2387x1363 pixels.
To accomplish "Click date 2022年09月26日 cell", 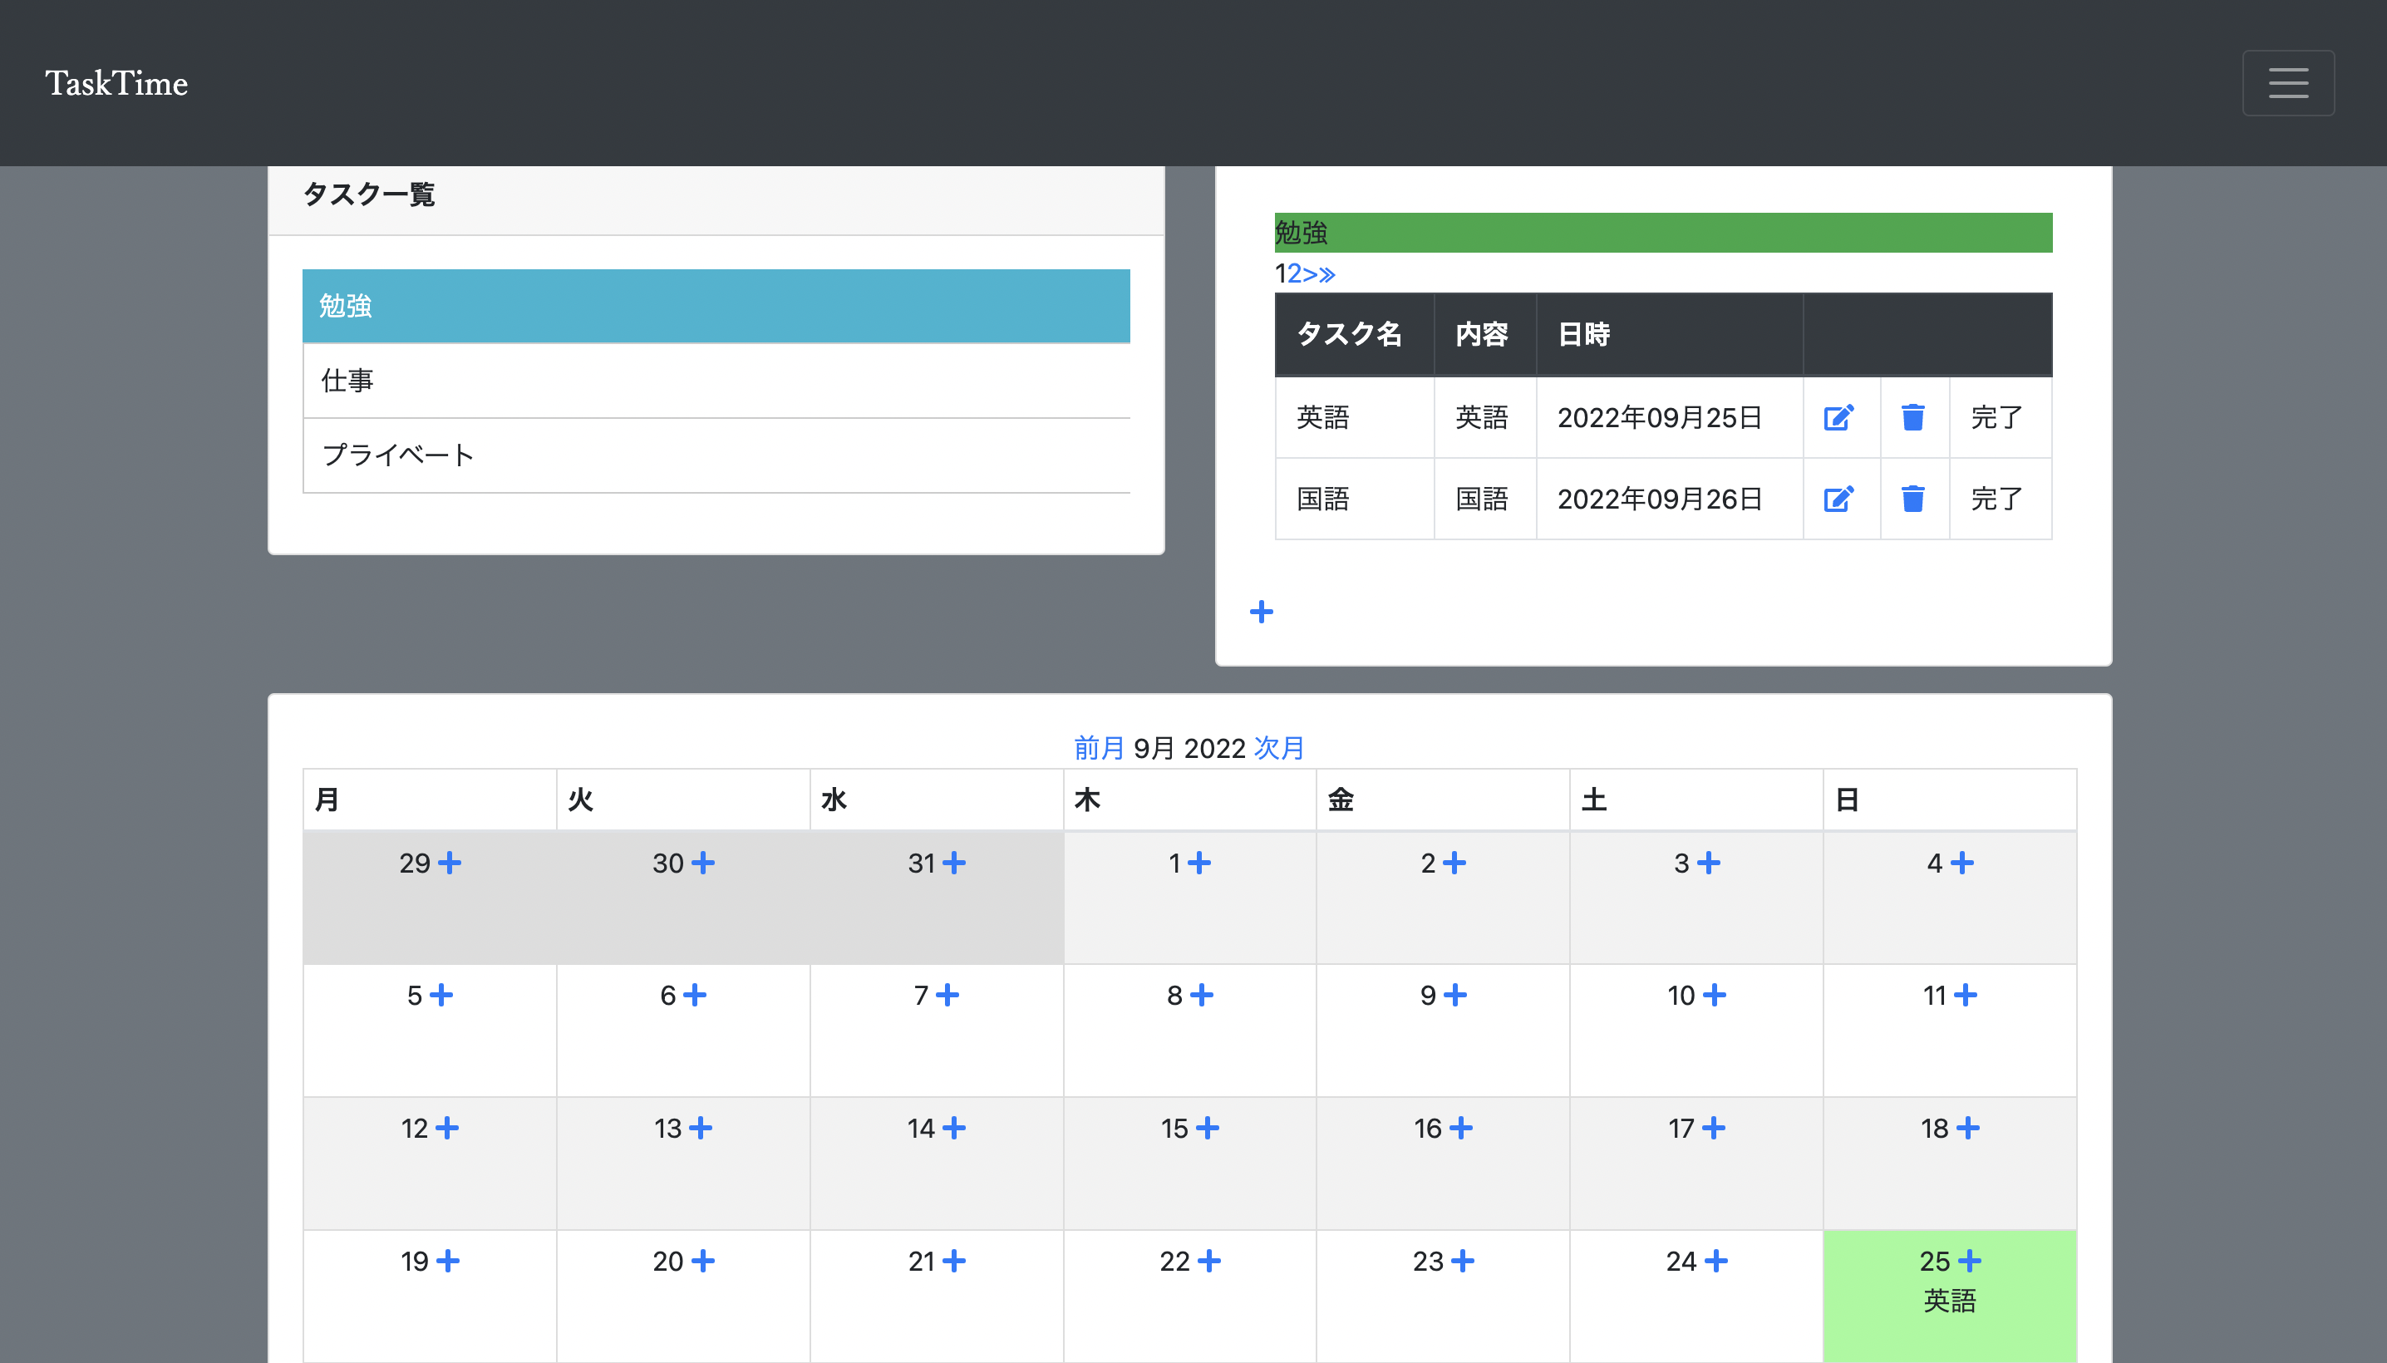I will 1669,499.
